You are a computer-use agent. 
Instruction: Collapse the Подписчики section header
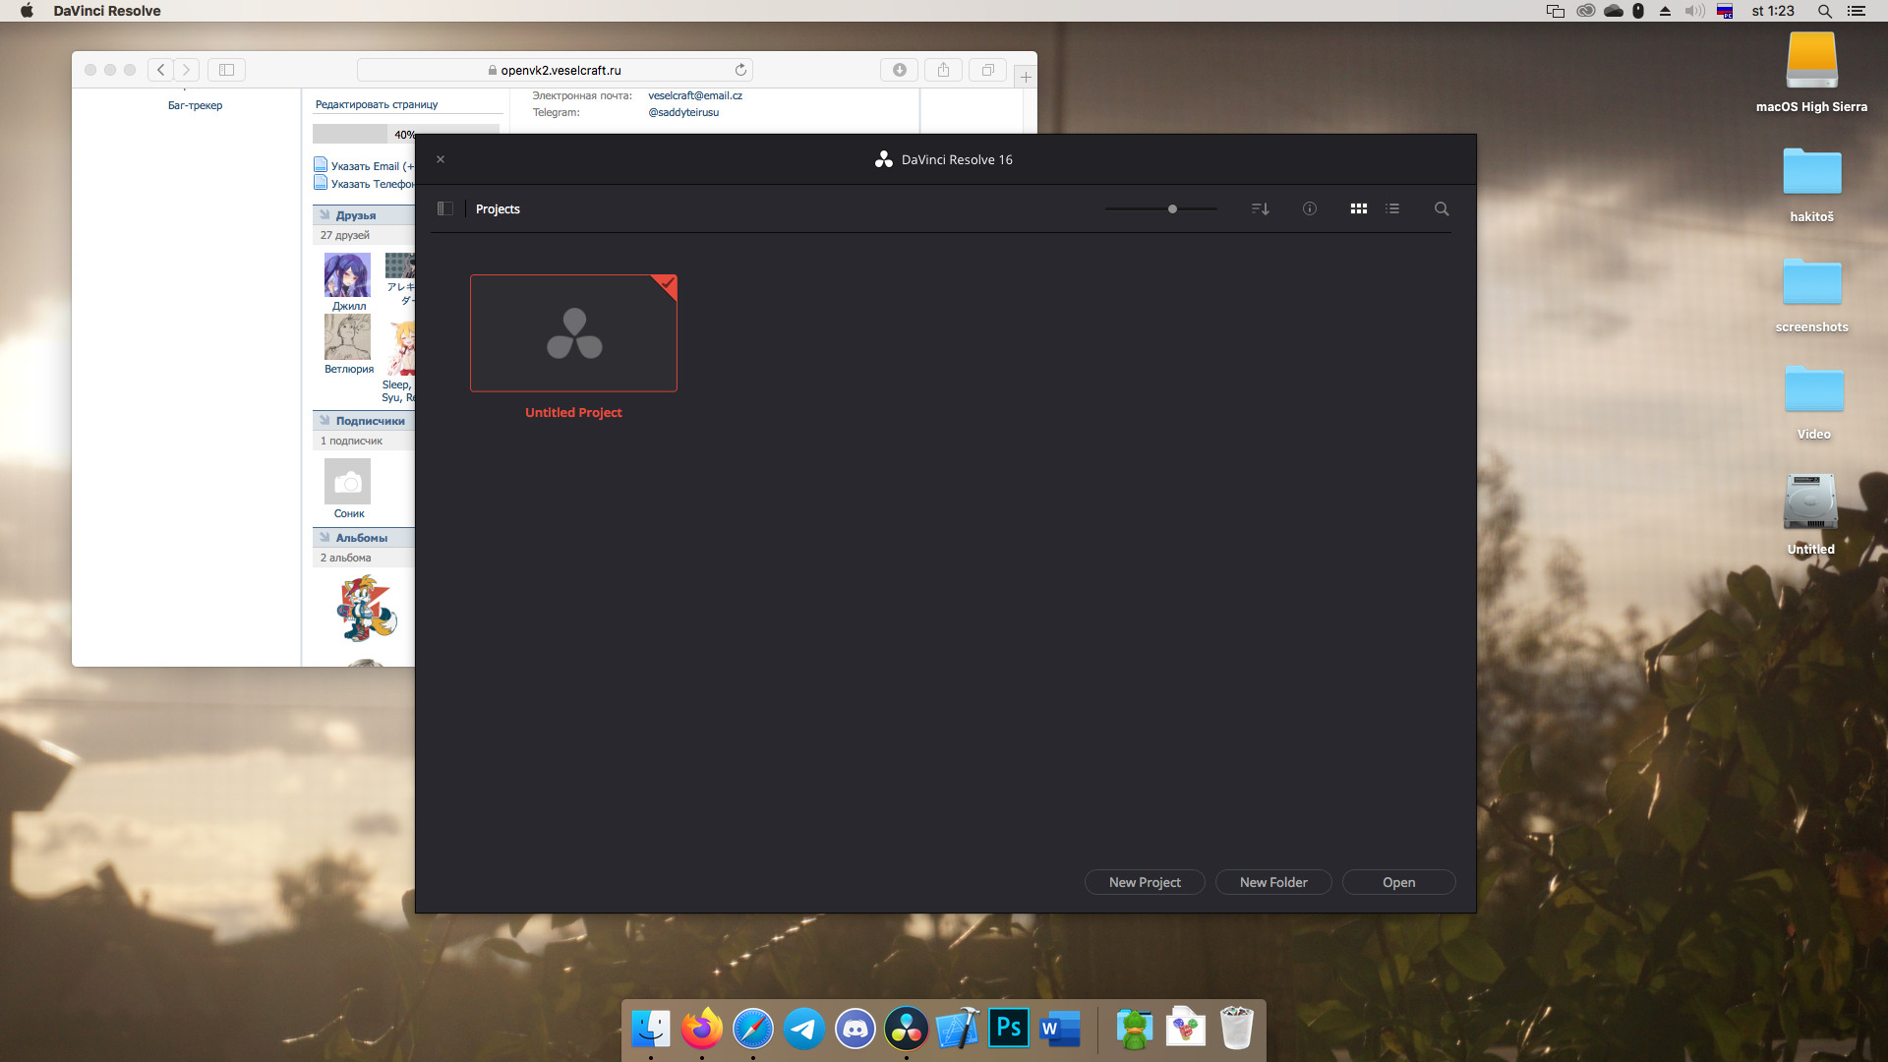click(x=369, y=421)
